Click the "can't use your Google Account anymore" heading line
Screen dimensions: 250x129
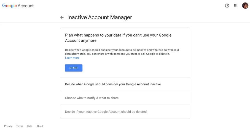(81, 40)
